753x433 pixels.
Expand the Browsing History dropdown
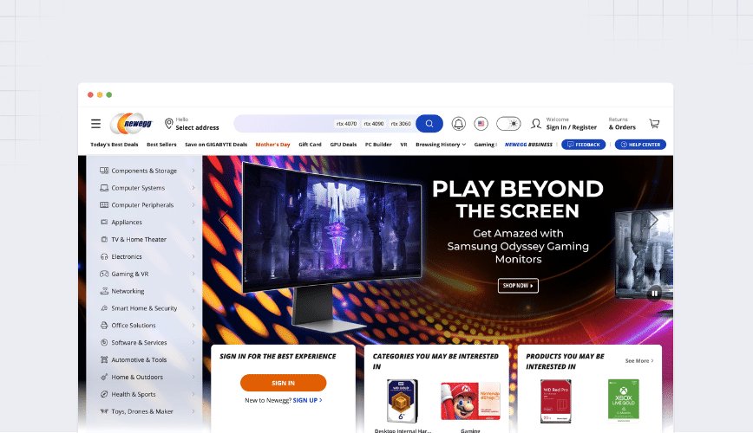(440, 145)
